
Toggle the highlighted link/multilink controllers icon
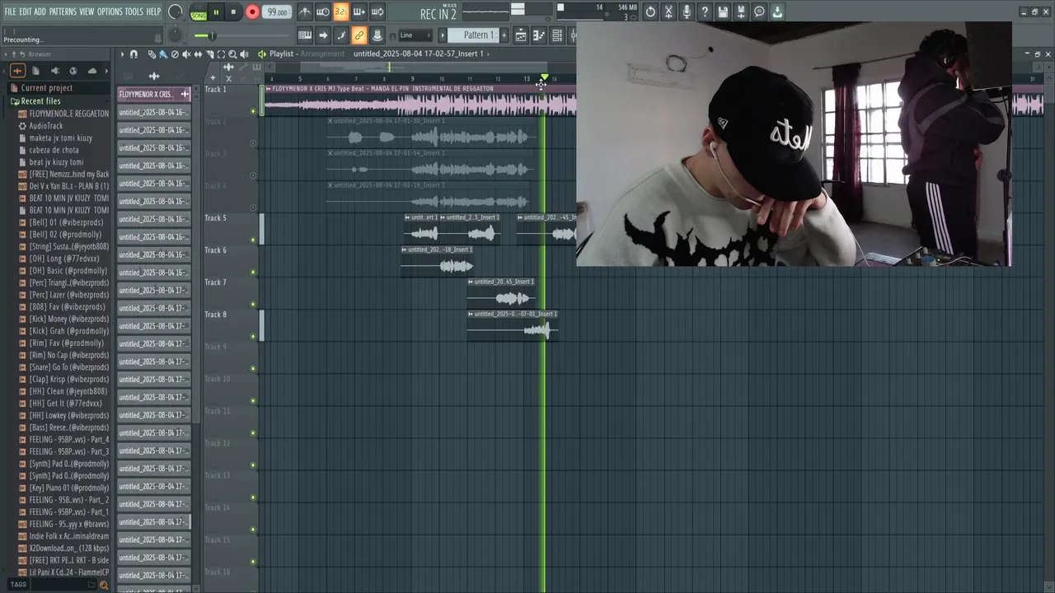coord(359,35)
